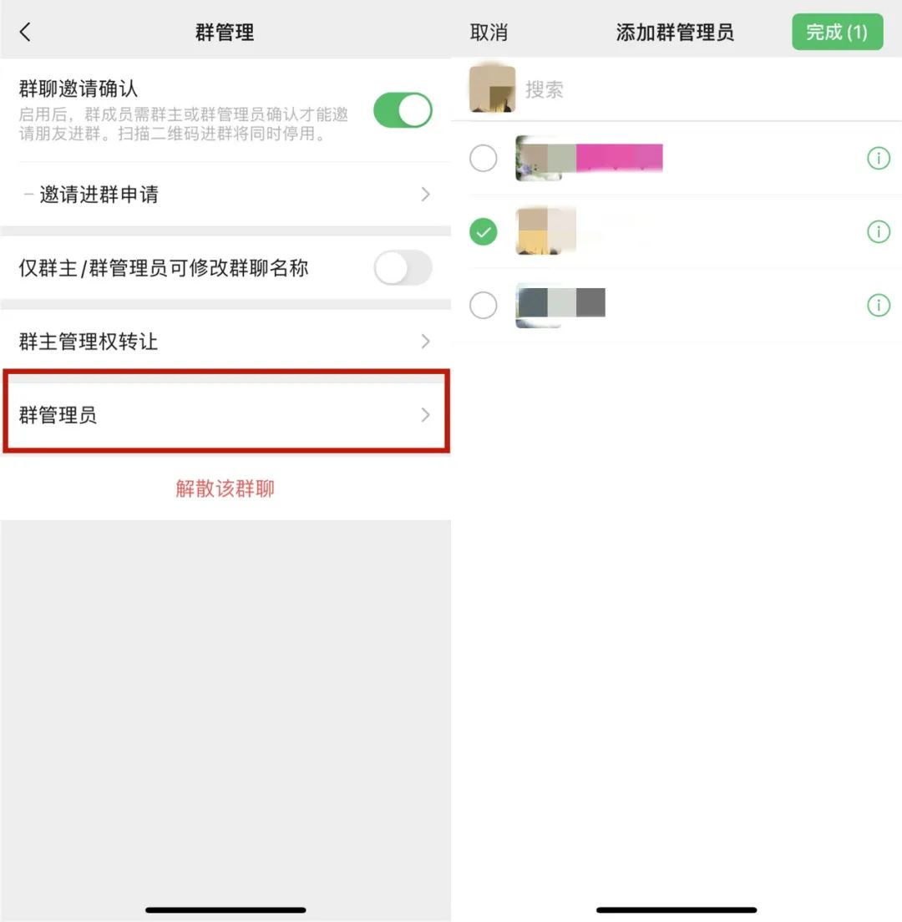Tap red 解散该群聊 link

225,488
